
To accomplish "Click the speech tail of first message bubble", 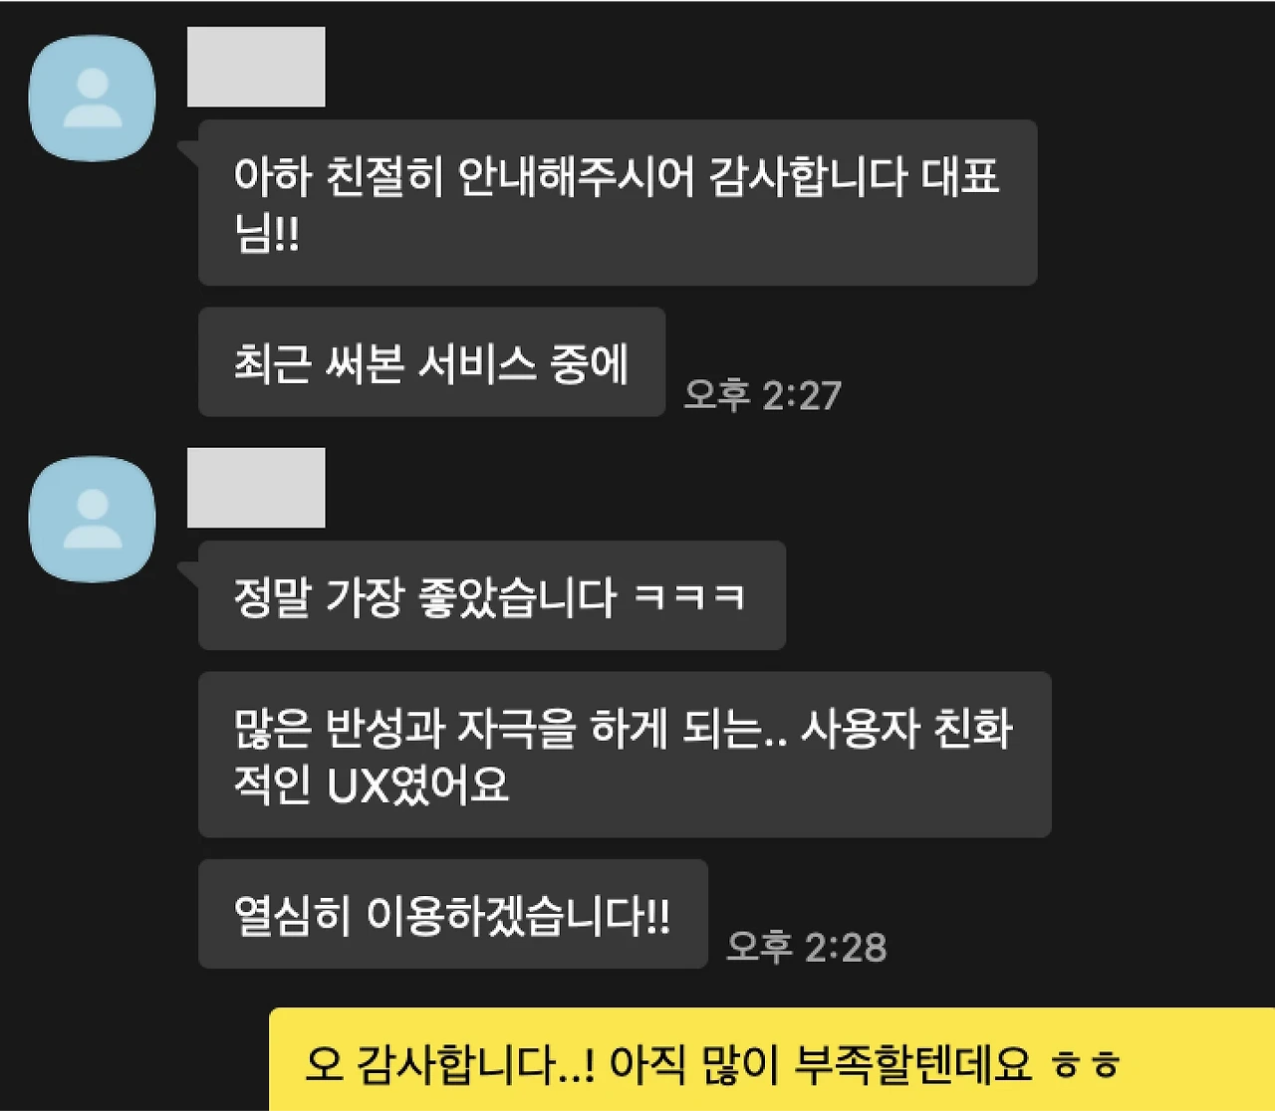I will (x=187, y=150).
